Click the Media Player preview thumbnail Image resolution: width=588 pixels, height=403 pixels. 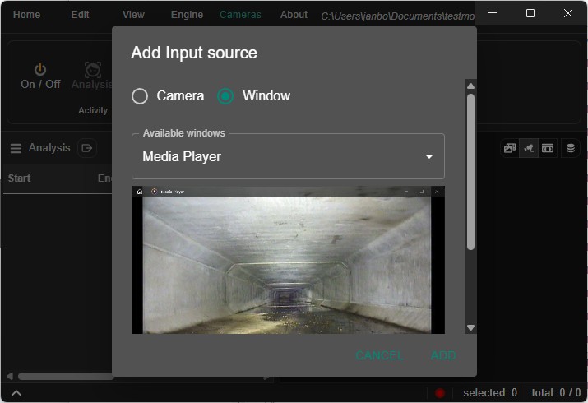(288, 260)
